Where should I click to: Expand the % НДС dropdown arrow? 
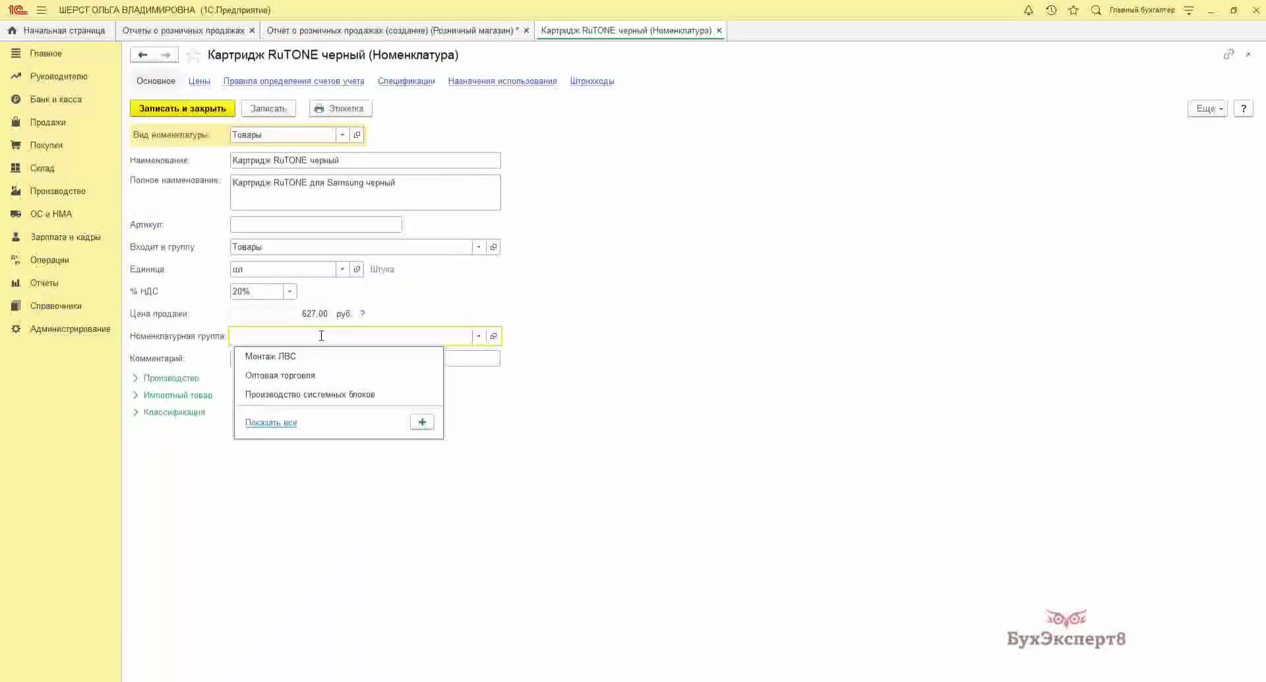(x=289, y=292)
